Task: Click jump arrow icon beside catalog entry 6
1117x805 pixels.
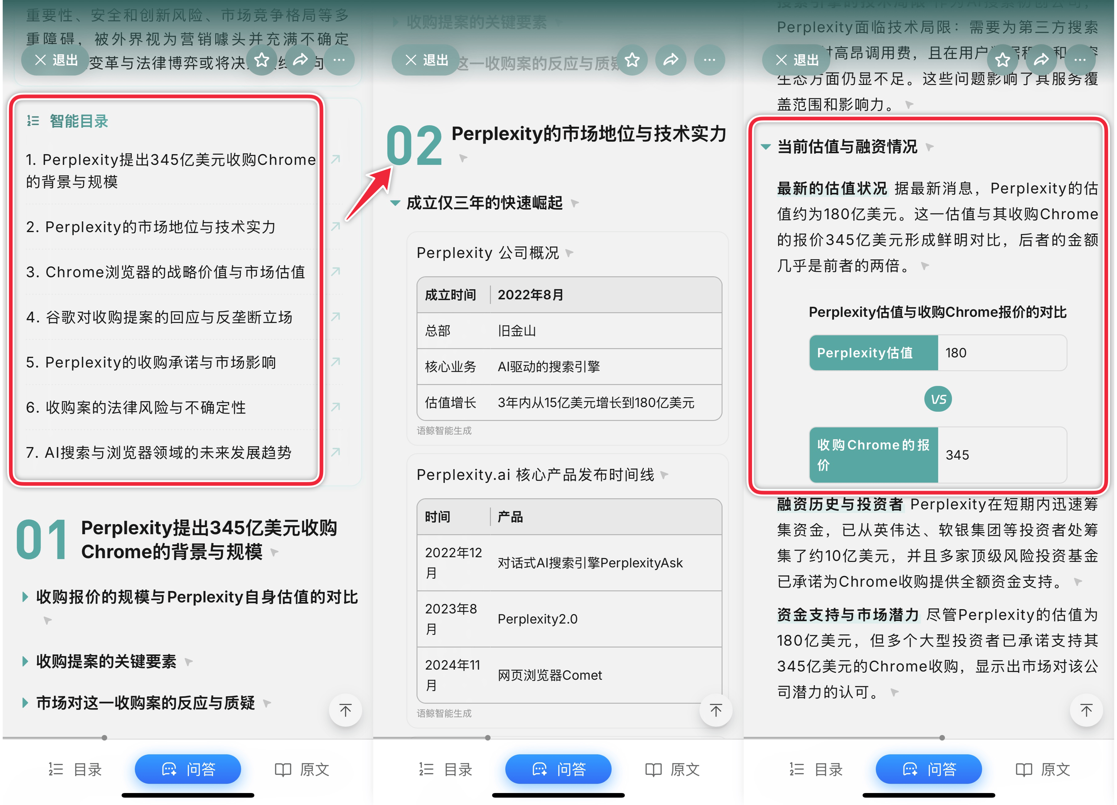Action: coord(335,407)
